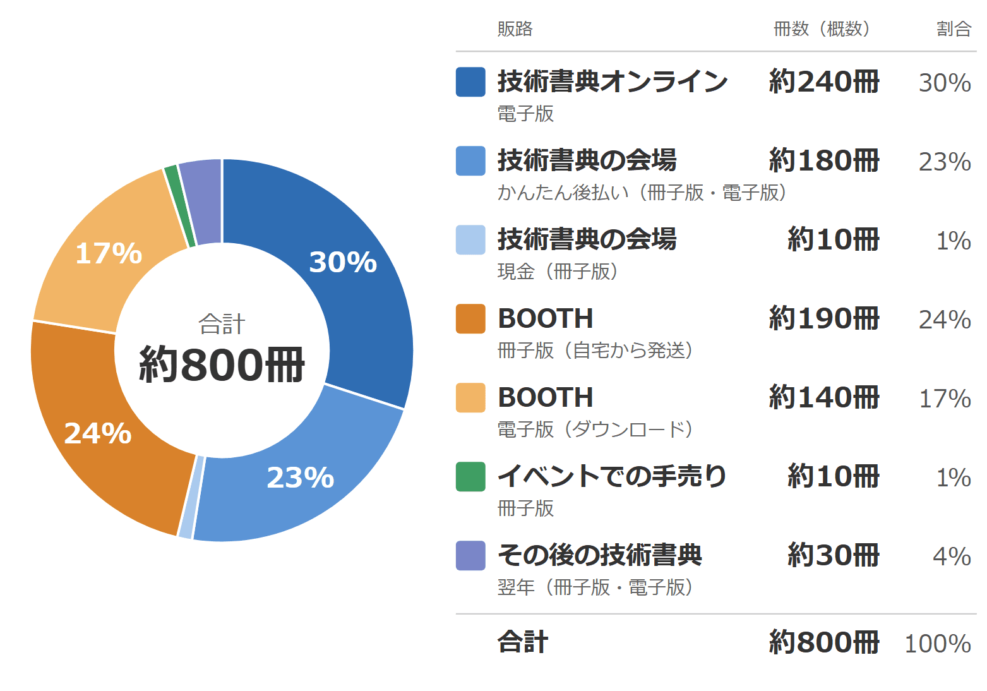Click the light orange BOOTH 電子版 swatch

point(470,398)
